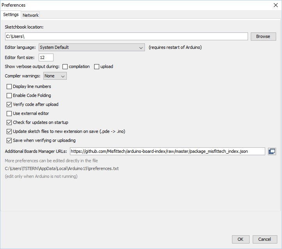The width and height of the screenshot is (282, 249).
Task: Click the 'Compiler warnings:' label
Action: 23,76
